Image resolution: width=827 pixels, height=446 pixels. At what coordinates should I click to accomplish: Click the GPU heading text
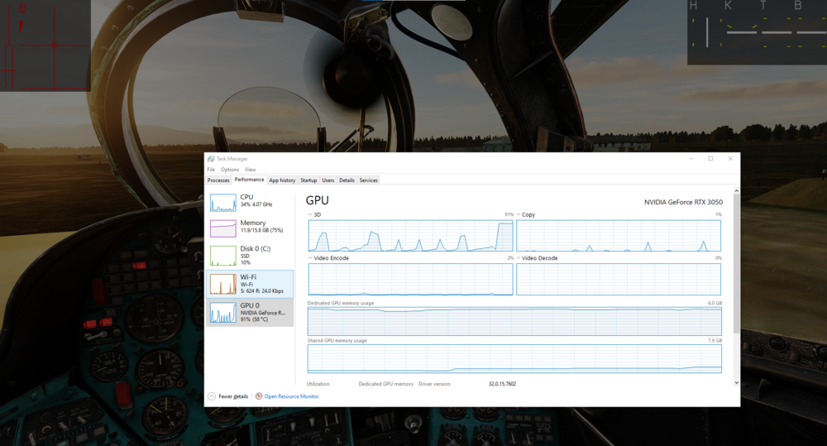pyautogui.click(x=318, y=200)
